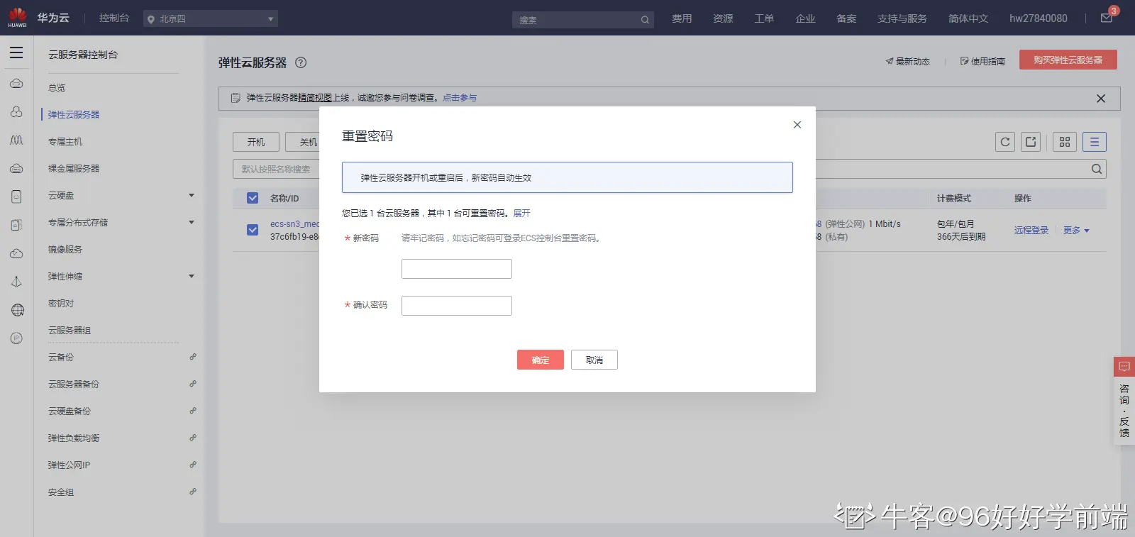Click the 确认密码 input field

pos(457,306)
